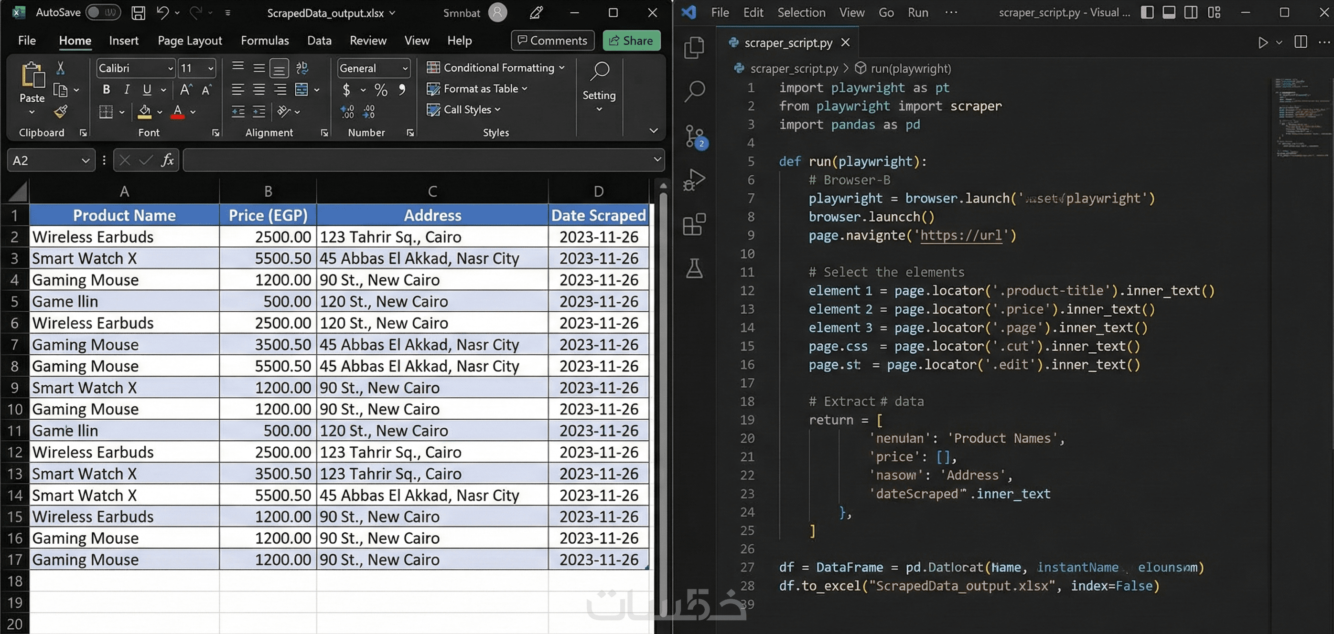
Task: Open the Formulas ribbon tab
Action: (265, 41)
